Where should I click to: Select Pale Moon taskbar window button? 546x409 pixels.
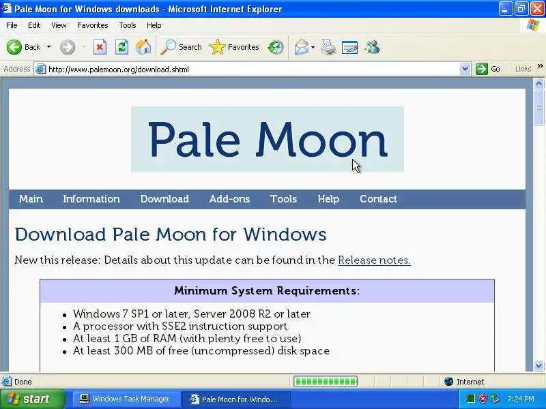[237, 399]
